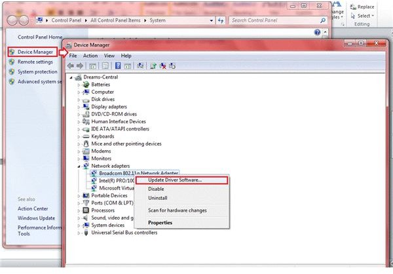393x274 pixels.
Task: Open Windows Update link under See also
Action: coord(36,218)
